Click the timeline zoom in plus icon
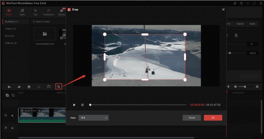The height and width of the screenshot is (139, 264). 257,87
